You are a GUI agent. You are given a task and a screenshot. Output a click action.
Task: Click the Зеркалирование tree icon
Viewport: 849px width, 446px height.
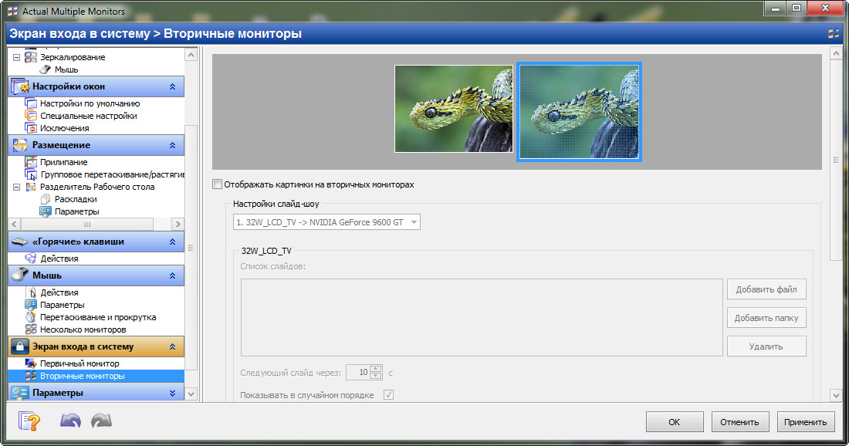click(31, 57)
